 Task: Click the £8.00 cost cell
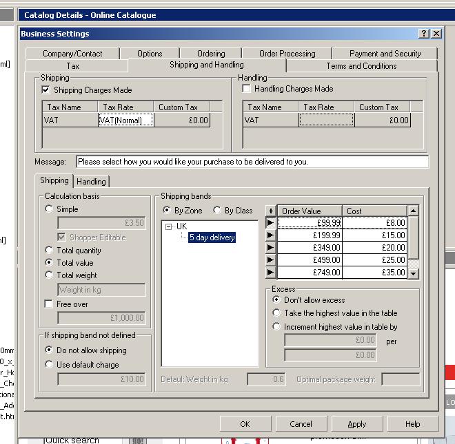click(374, 222)
